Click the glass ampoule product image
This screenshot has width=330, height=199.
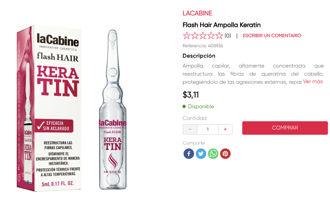tap(112, 109)
